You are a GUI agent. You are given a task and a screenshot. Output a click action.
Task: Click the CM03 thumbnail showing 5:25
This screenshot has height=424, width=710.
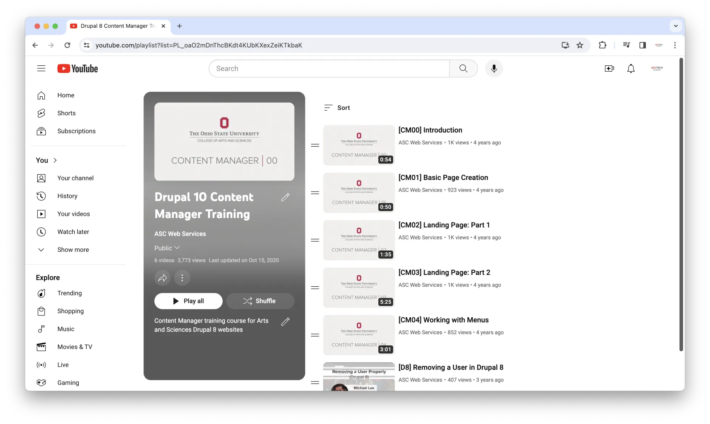click(359, 287)
